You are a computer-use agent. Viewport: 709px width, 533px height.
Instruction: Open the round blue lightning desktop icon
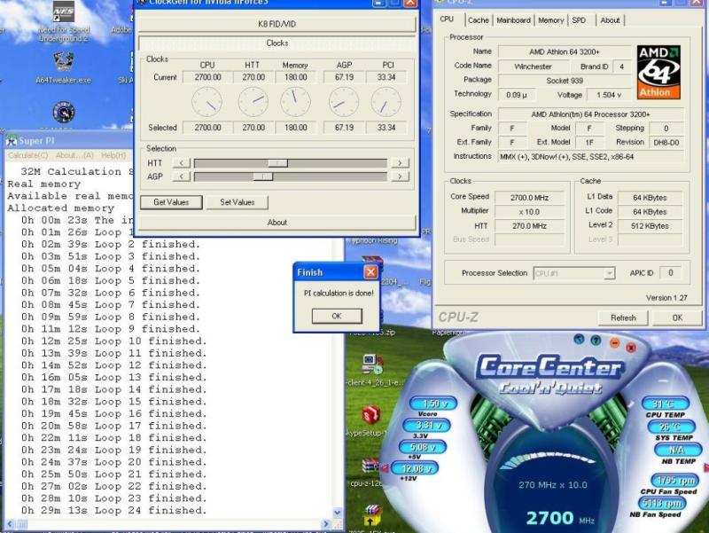(x=64, y=113)
